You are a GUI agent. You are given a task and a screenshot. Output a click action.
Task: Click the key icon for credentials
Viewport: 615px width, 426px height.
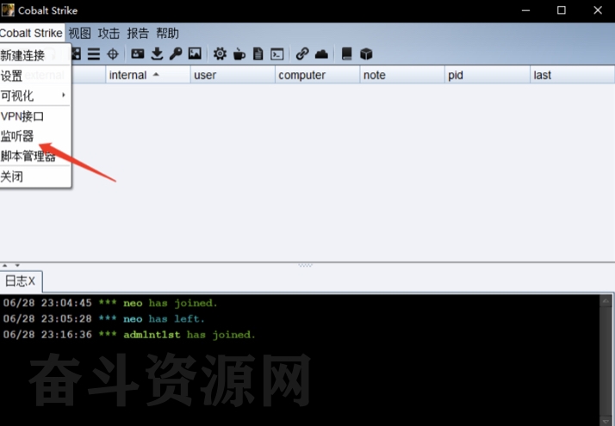coord(176,54)
